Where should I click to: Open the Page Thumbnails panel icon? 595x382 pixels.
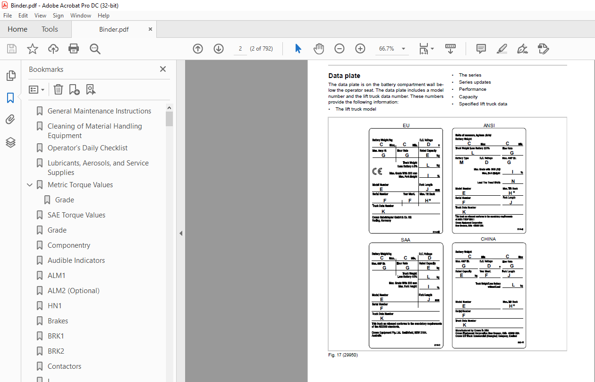point(10,76)
